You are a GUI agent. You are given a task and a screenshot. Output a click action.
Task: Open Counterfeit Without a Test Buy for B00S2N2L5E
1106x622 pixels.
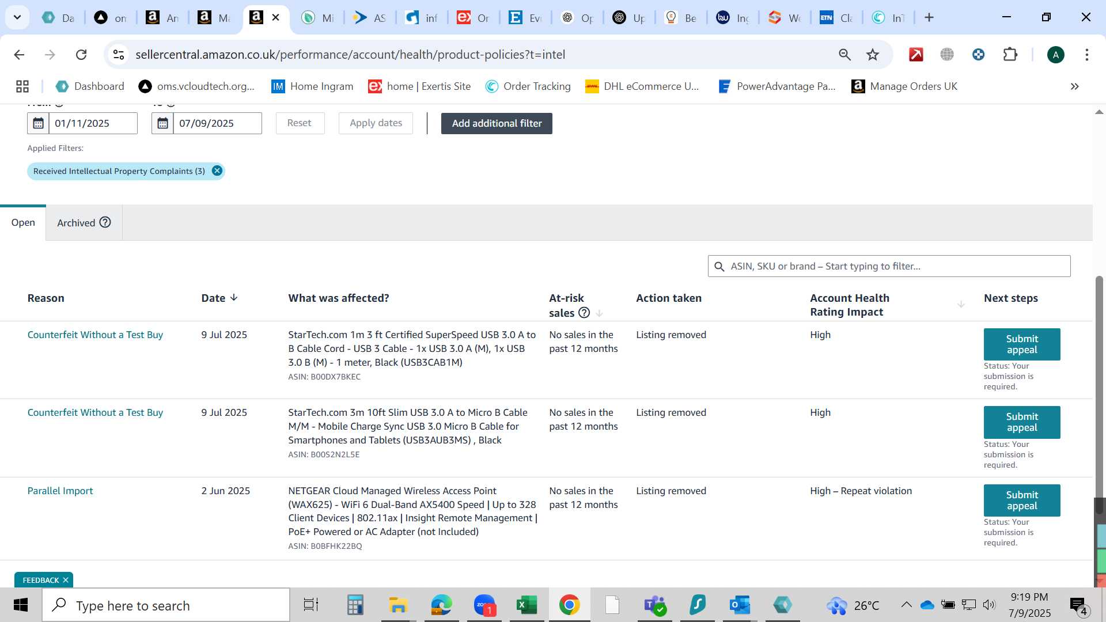point(95,412)
